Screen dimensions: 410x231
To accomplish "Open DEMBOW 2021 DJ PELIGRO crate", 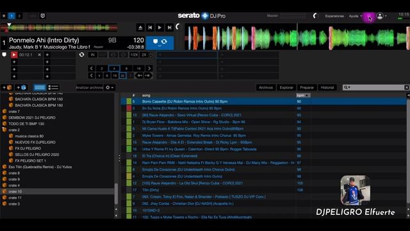I will pyautogui.click(x=32, y=117).
